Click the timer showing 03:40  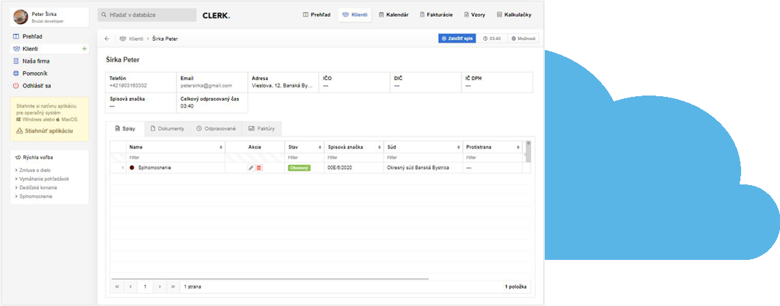pyautogui.click(x=492, y=39)
